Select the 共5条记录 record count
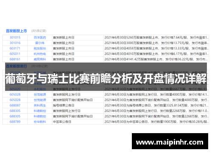Screen dimensions: 212x153 tap(39, 31)
